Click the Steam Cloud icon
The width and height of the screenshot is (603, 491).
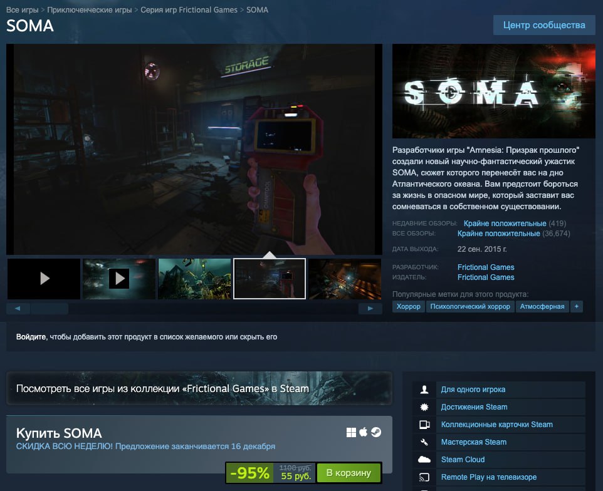pos(424,460)
